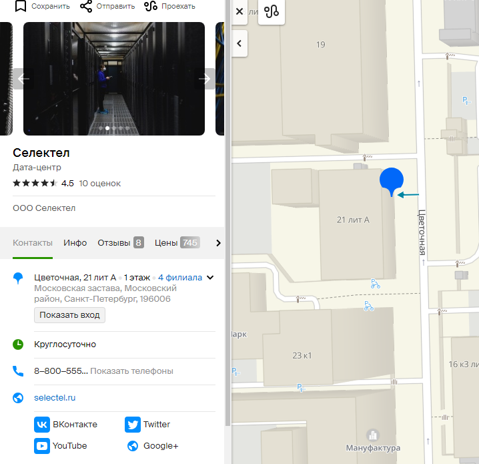Click the green clock opening hours icon

[x=18, y=344]
